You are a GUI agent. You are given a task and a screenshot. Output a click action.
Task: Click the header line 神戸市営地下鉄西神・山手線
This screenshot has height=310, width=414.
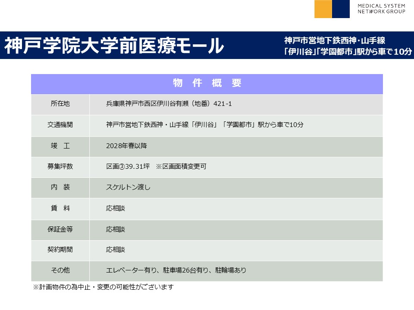pos(335,40)
